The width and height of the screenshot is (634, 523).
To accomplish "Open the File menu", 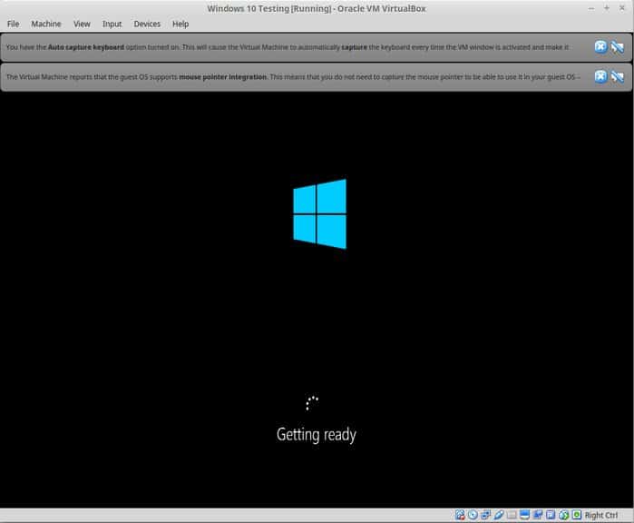I will [13, 24].
